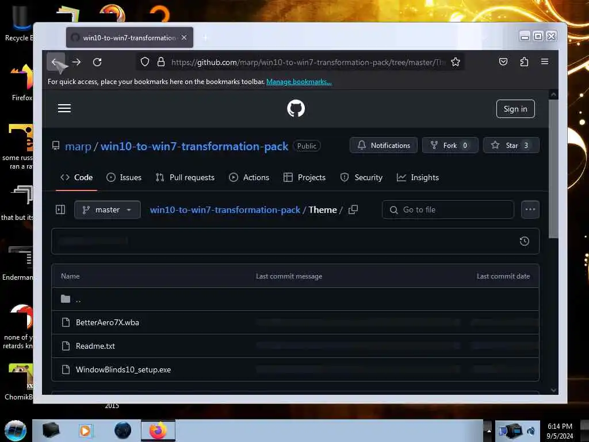The height and width of the screenshot is (442, 589).
Task: Reload the page with the refresh icon
Action: pyautogui.click(x=97, y=62)
